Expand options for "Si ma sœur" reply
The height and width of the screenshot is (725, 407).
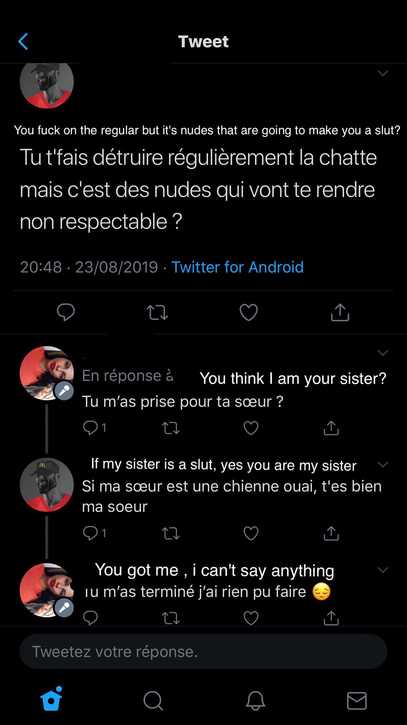pos(383,465)
